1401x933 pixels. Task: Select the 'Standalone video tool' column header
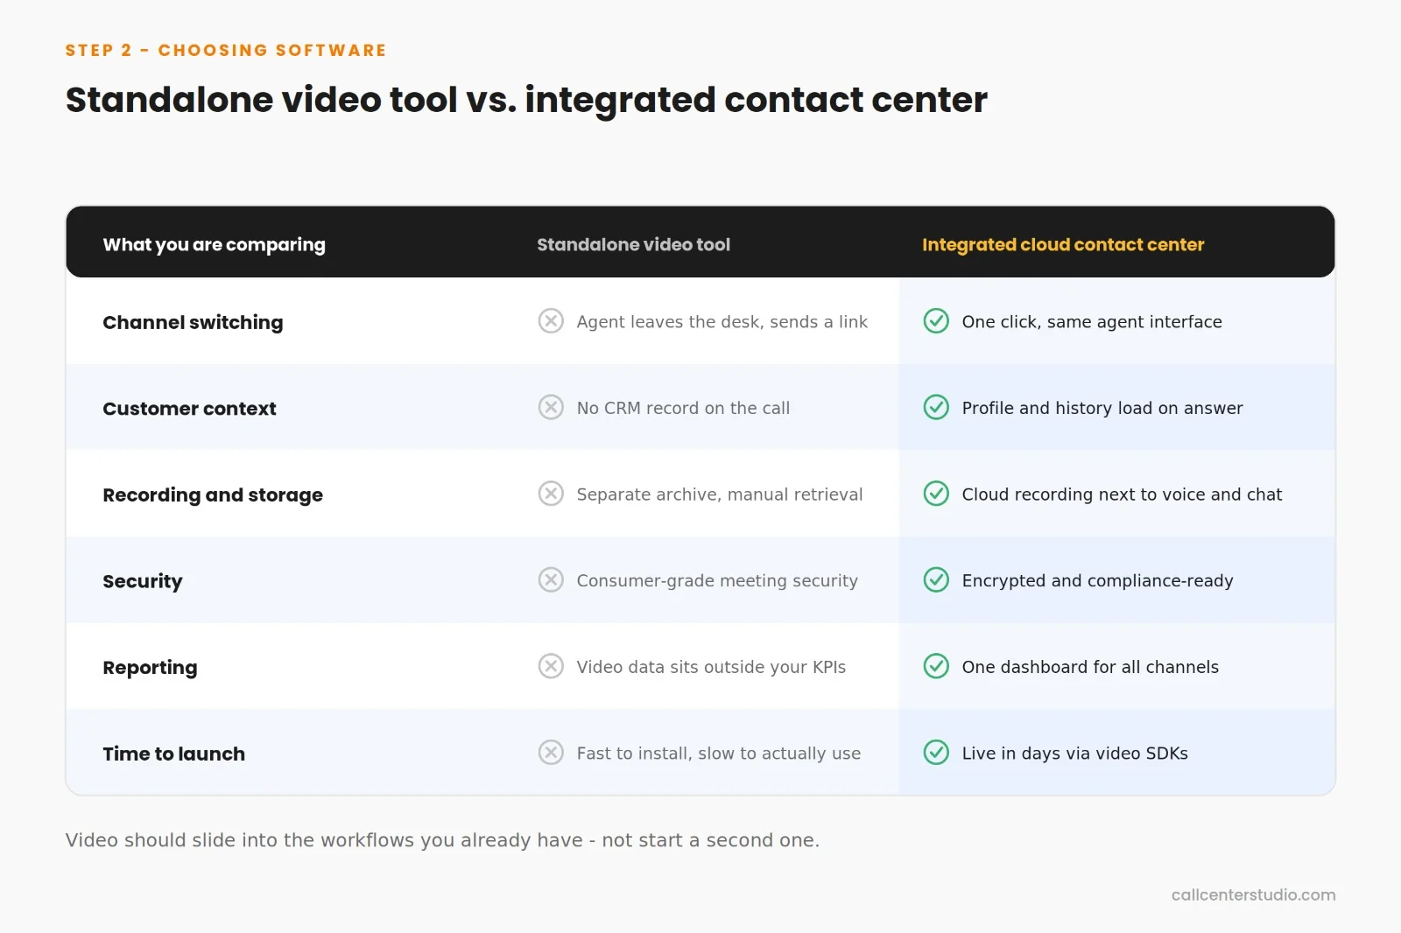(633, 245)
